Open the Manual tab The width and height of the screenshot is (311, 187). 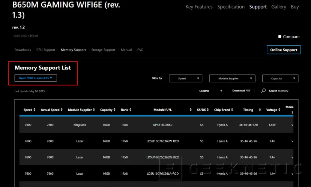[126, 50]
